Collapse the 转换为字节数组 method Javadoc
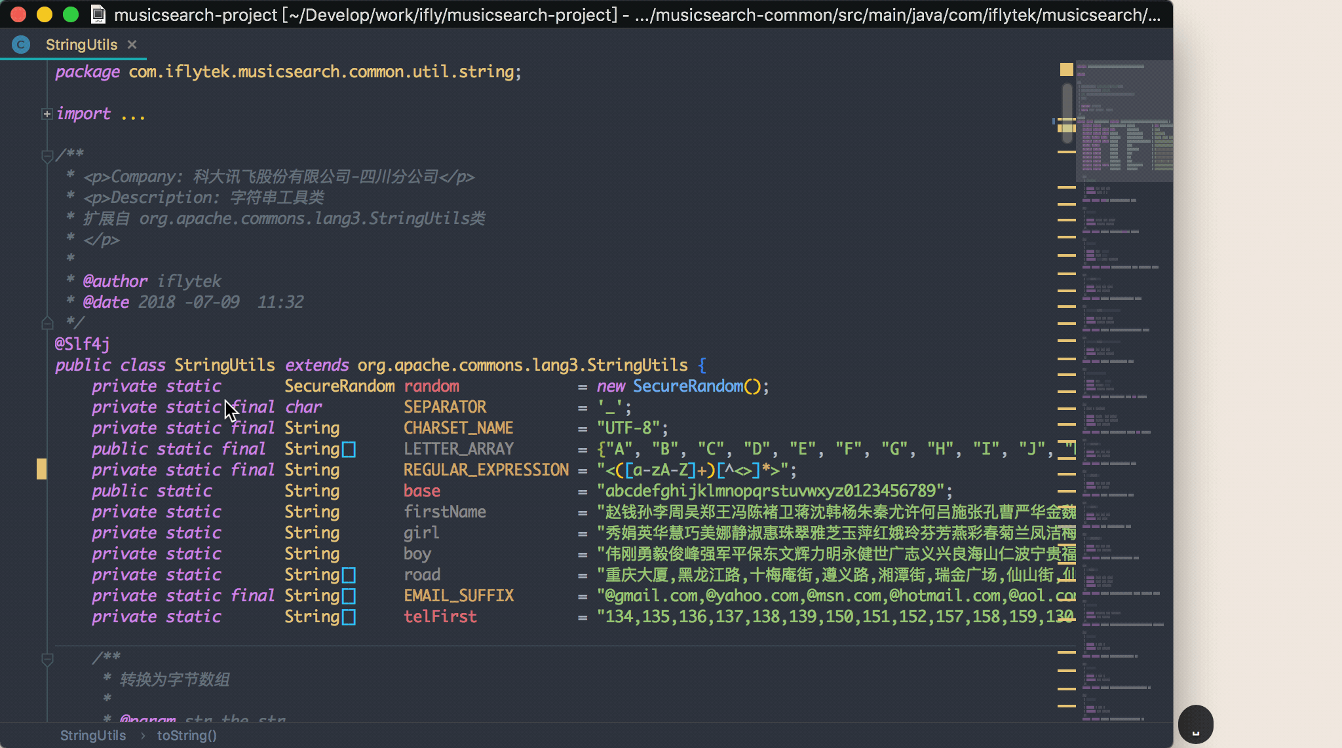The width and height of the screenshot is (1342, 748). (x=47, y=659)
